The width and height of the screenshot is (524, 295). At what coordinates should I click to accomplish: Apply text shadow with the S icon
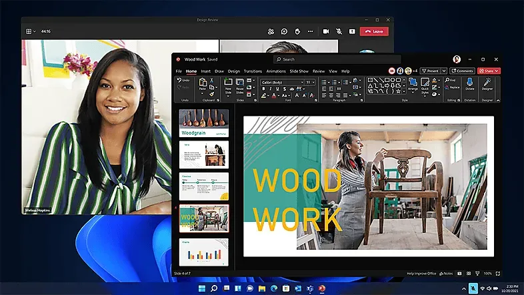[x=285, y=89]
